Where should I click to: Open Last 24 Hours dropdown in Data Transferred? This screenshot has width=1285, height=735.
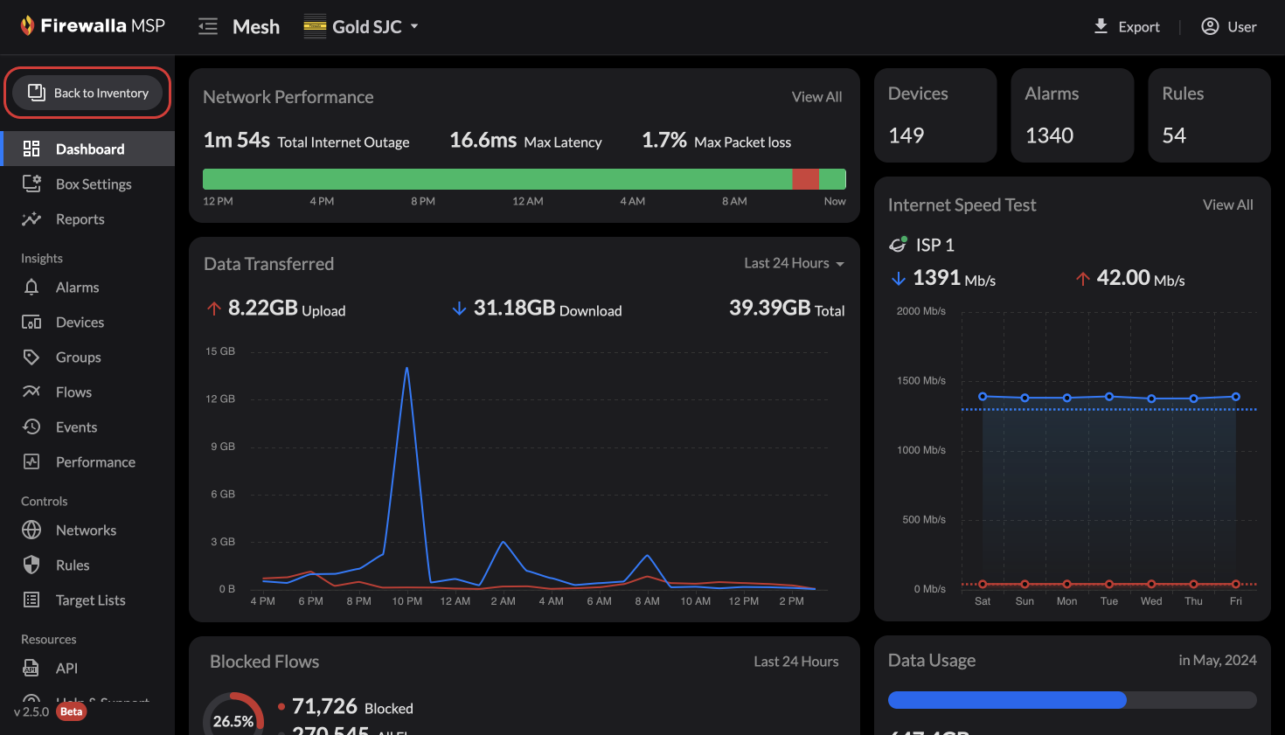(794, 263)
